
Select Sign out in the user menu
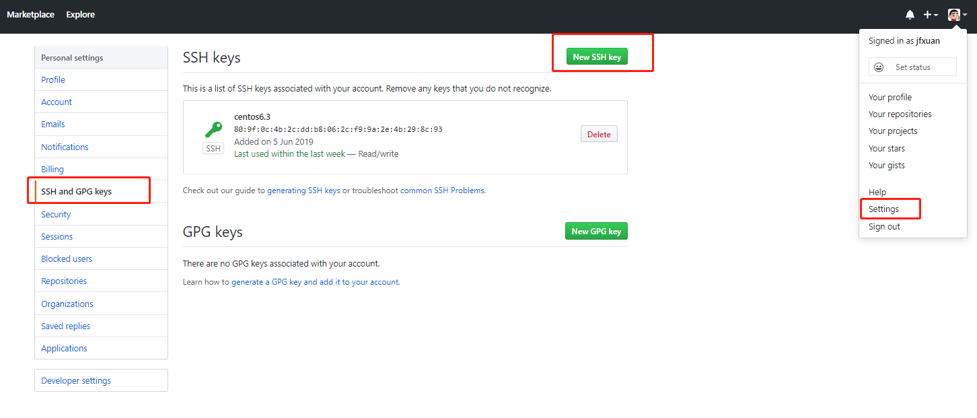(884, 226)
